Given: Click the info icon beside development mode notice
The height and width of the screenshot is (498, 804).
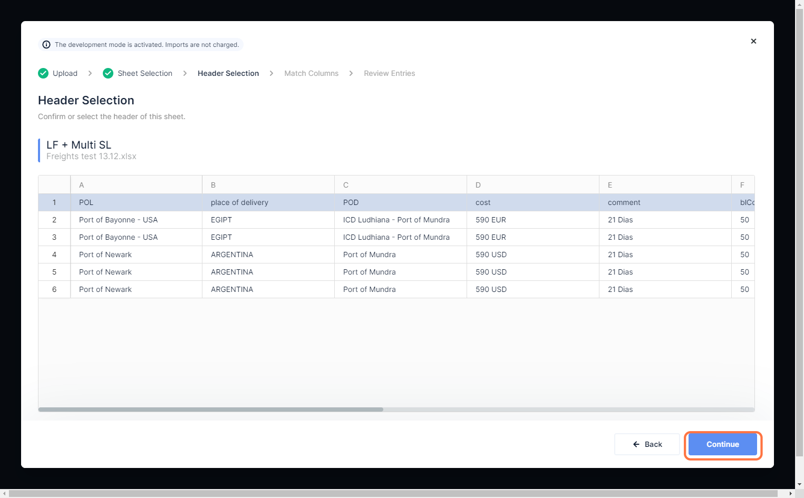Looking at the screenshot, I should pos(46,45).
